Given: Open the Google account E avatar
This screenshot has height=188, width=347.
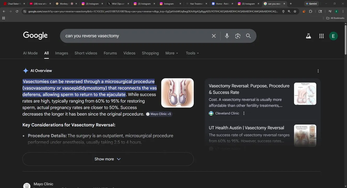Looking at the screenshot, I should pos(333,36).
